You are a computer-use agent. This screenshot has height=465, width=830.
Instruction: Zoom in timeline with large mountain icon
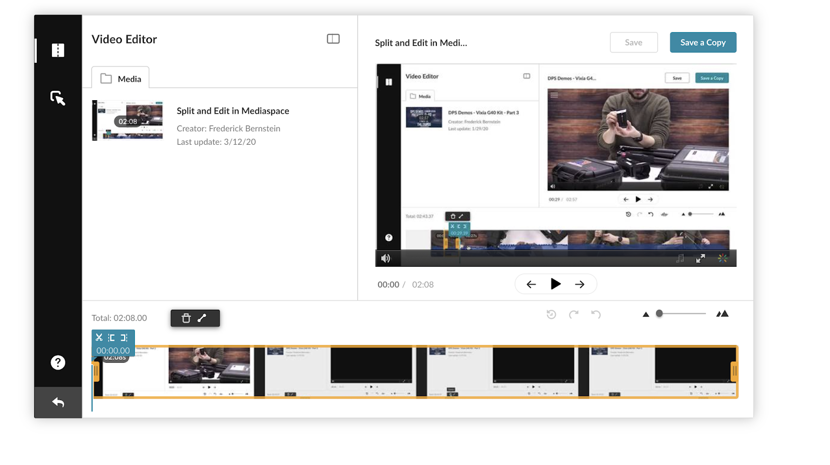click(723, 313)
